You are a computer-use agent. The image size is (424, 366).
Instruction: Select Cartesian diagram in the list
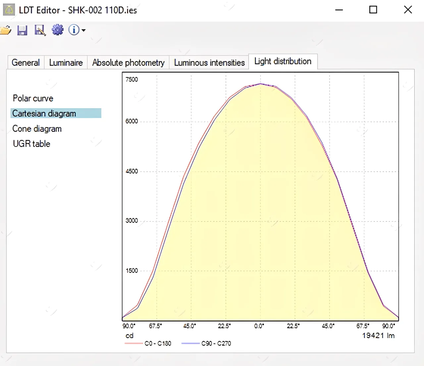coord(44,113)
